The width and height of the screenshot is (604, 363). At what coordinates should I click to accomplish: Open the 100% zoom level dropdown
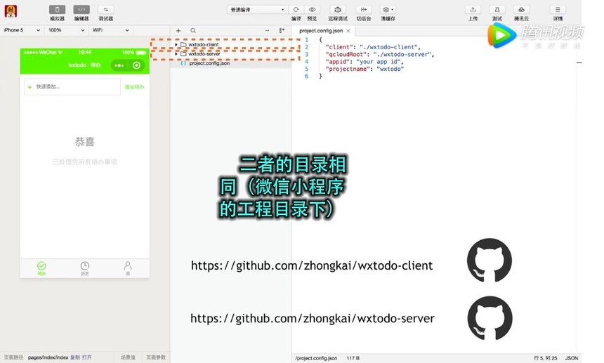tap(66, 30)
